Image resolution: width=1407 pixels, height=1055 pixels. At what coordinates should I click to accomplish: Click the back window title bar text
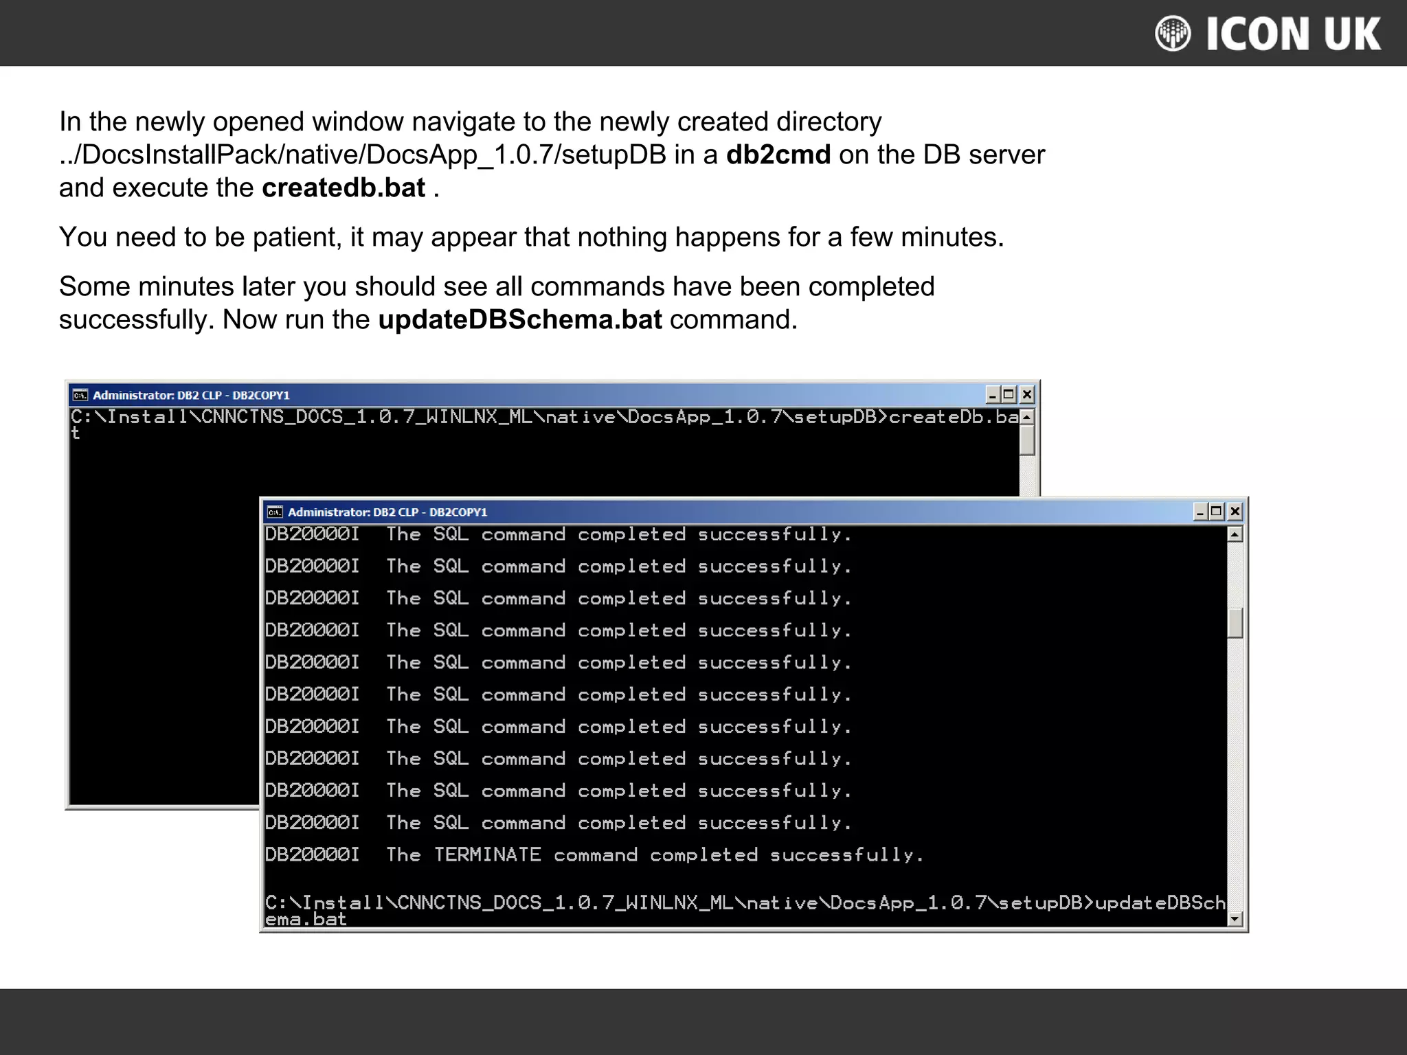[192, 395]
